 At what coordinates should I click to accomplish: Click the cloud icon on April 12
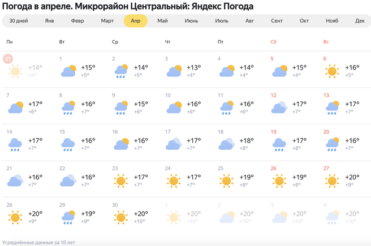click(x=279, y=107)
